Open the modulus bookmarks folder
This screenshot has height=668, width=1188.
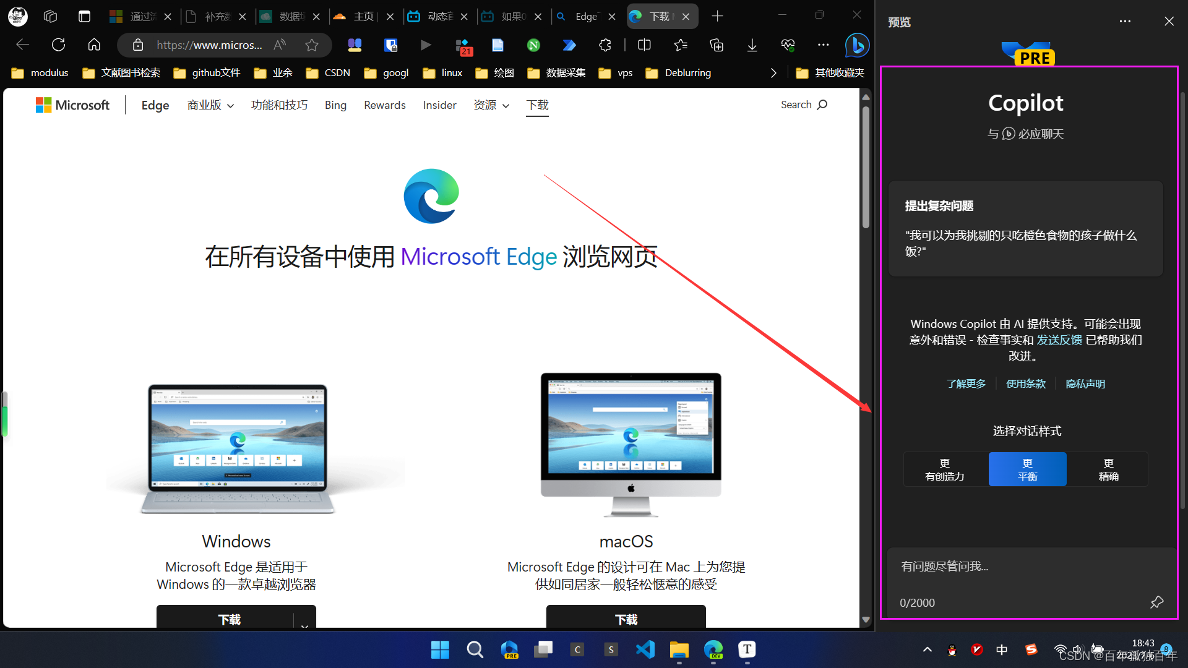tap(40, 73)
